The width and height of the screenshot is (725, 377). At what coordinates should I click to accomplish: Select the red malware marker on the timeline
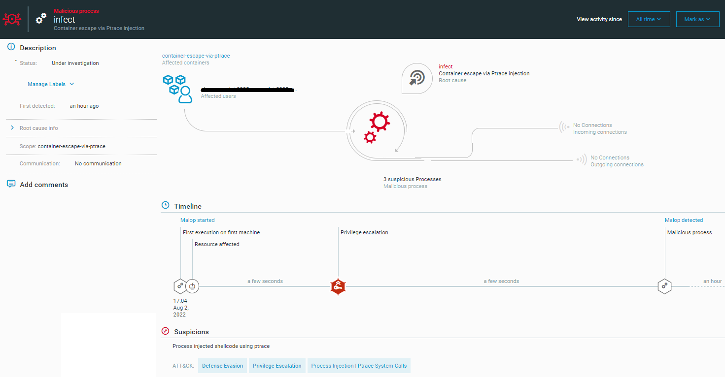click(x=338, y=287)
